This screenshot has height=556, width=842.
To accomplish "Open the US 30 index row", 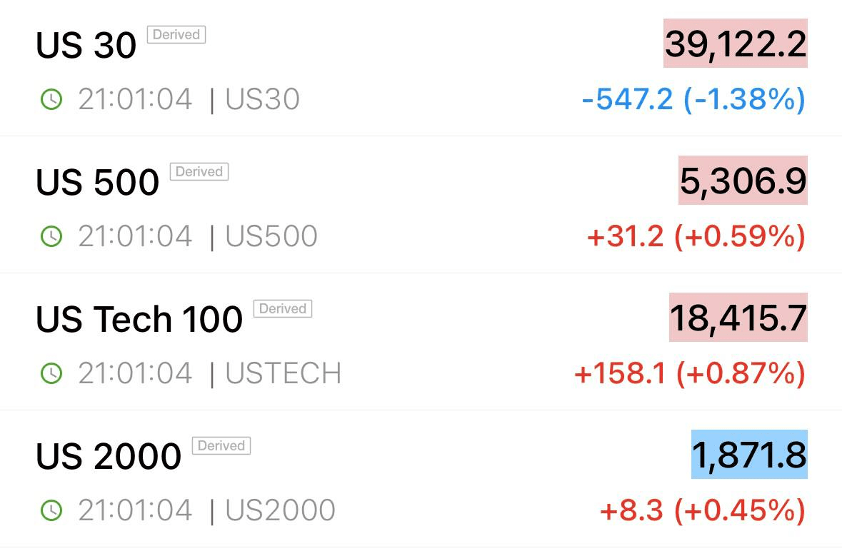I will 421,69.
